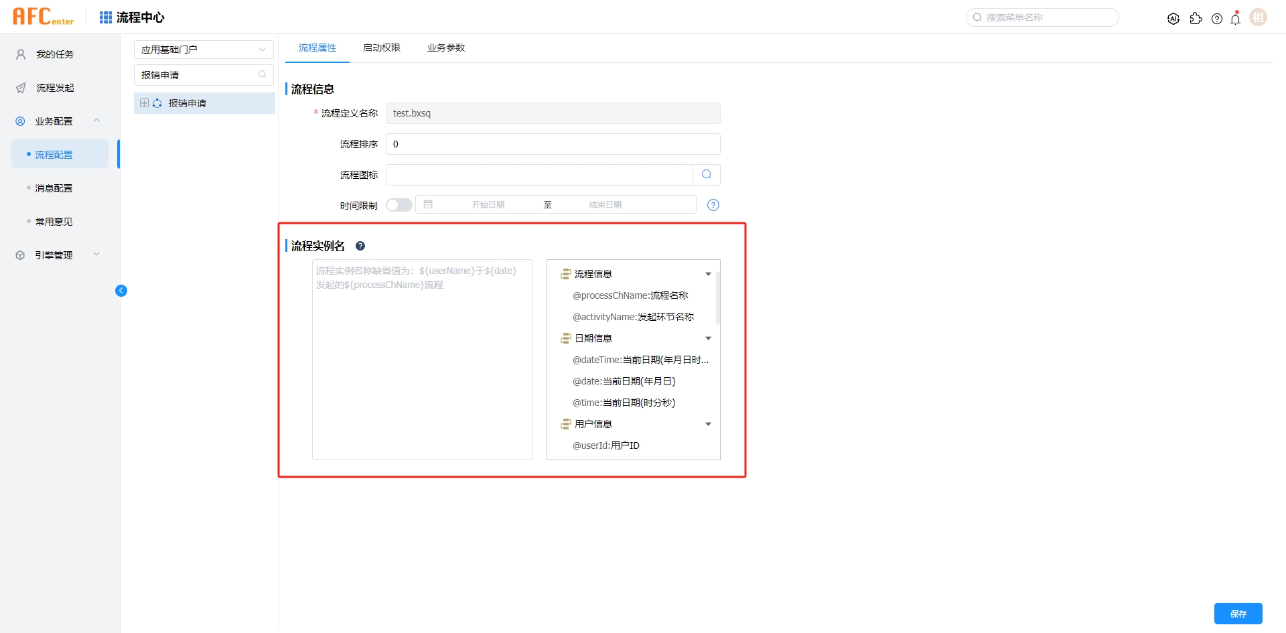The height and width of the screenshot is (633, 1286).
Task: Click the search icon beside 流程图标 field
Action: point(707,175)
